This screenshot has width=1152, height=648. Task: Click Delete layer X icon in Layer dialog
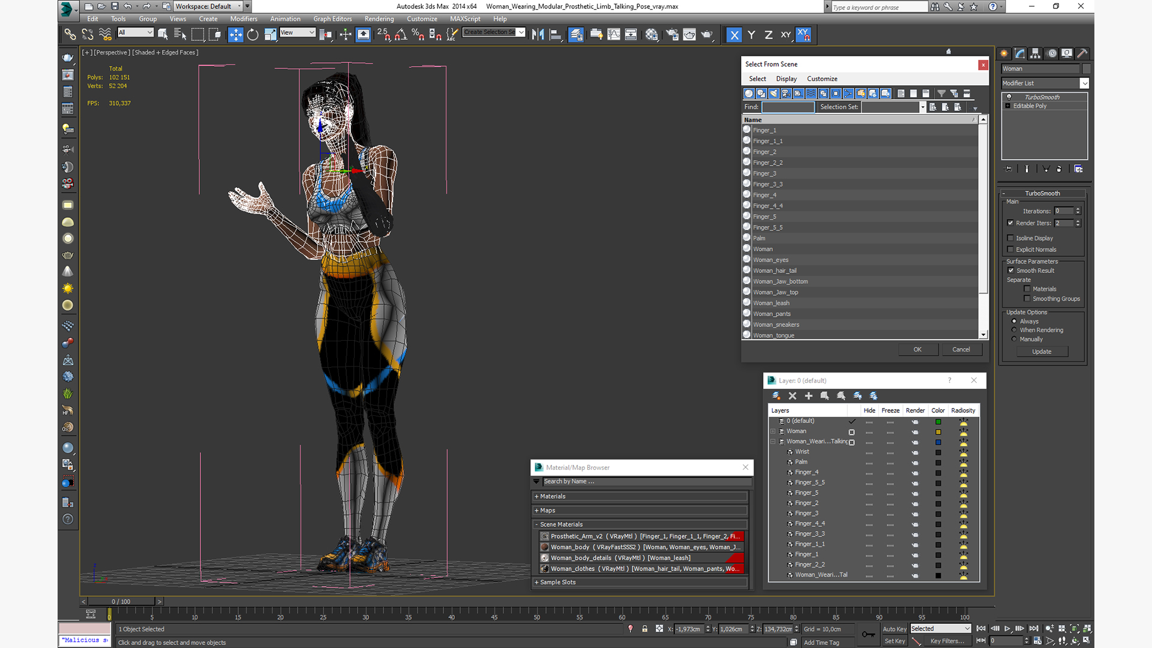(793, 396)
